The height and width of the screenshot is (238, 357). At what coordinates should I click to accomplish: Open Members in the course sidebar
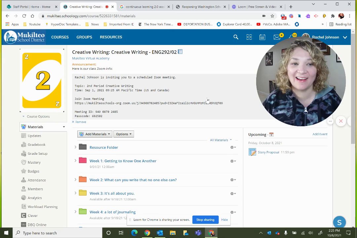coord(35,189)
